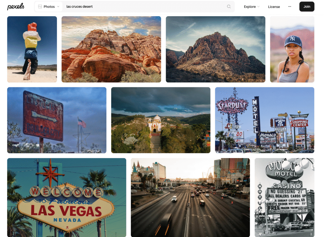This screenshot has width=324, height=237.
Task: Open the Welcome to Fabulous Las Vegas sign photo
Action: coord(67,197)
